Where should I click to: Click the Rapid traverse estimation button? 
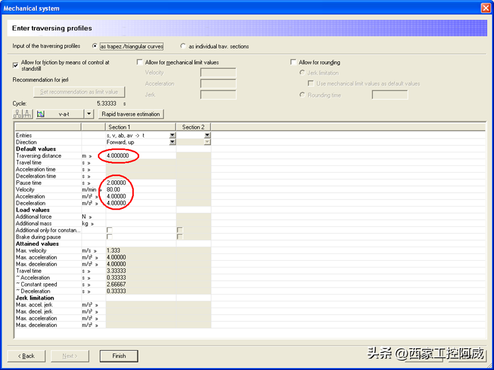click(x=131, y=114)
